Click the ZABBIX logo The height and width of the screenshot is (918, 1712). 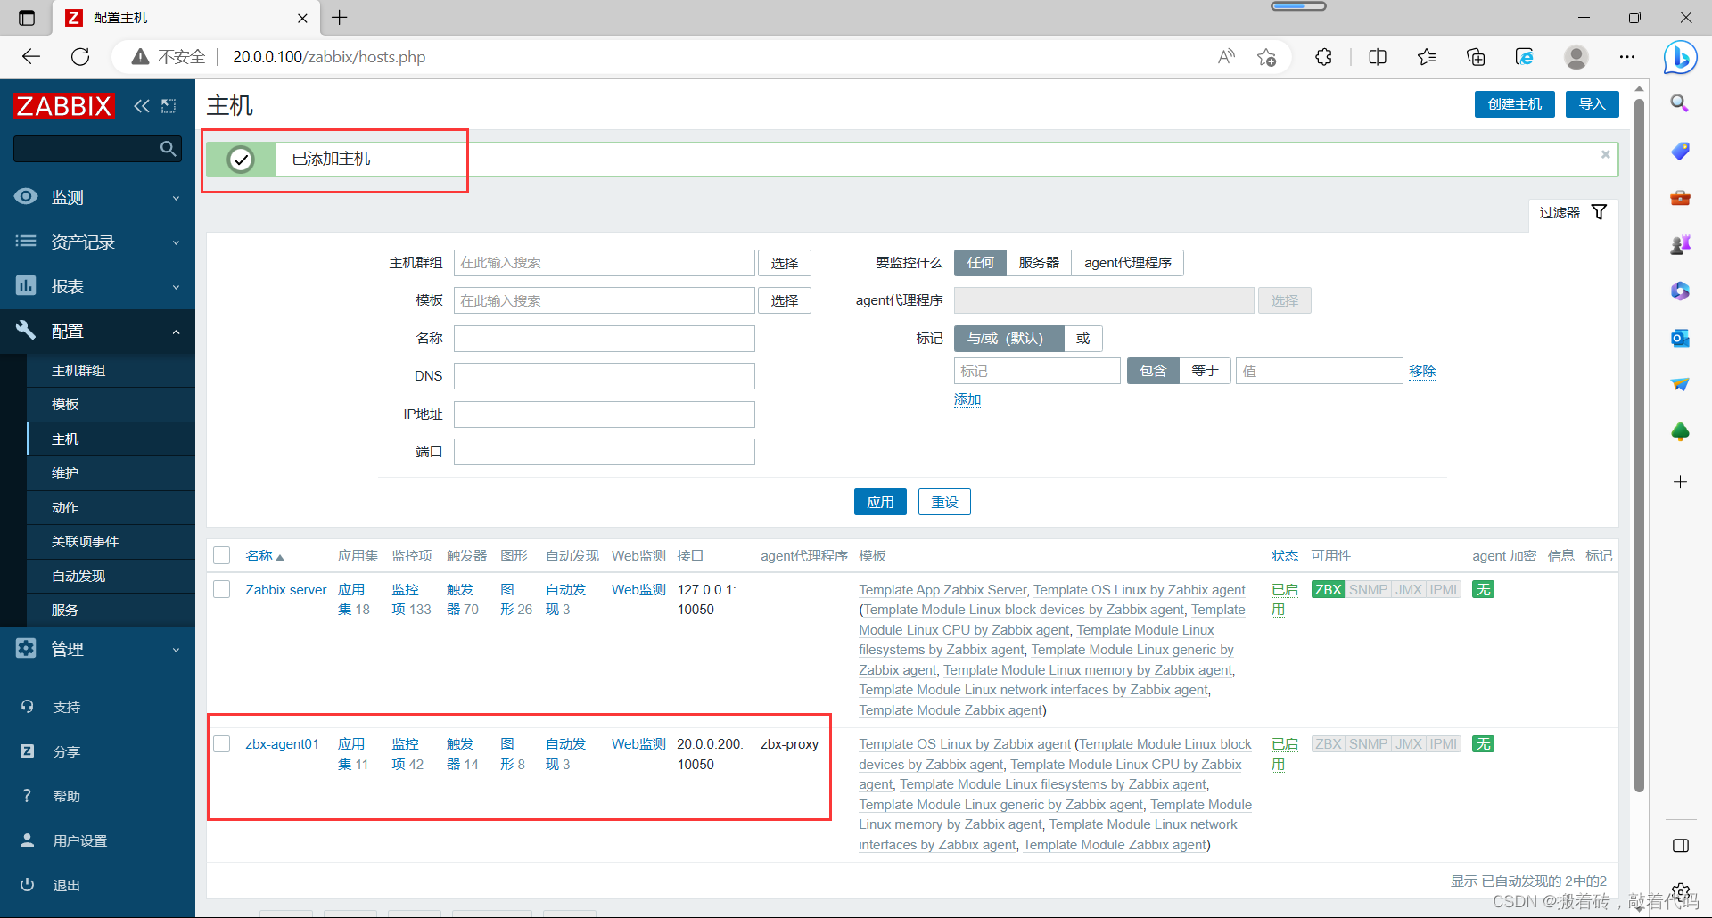(64, 106)
